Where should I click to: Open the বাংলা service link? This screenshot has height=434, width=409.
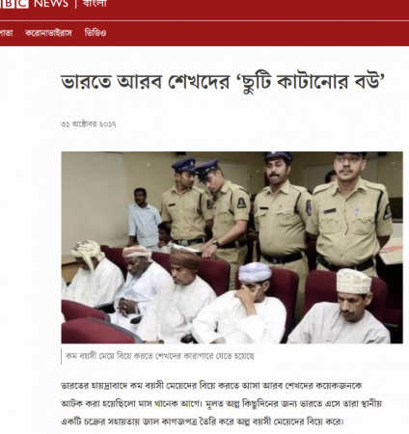(95, 4)
